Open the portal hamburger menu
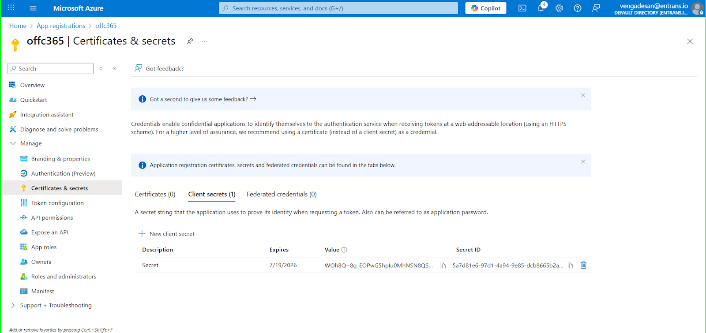 pyautogui.click(x=33, y=8)
